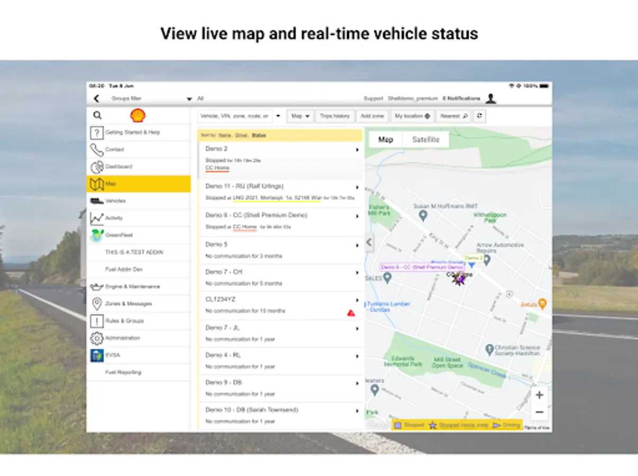The image size is (638, 476).
Task: Focus the Vehicle, VIN, zone search field
Action: (x=235, y=116)
